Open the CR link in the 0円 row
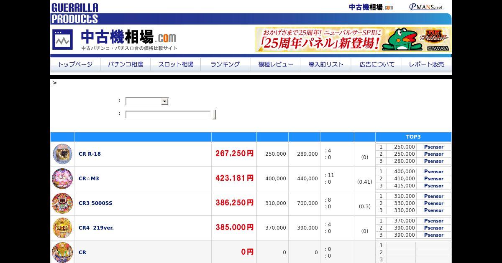This screenshot has height=263, width=502. click(82, 252)
